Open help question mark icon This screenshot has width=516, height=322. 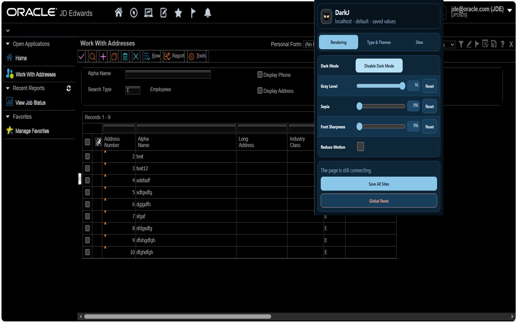click(502, 44)
